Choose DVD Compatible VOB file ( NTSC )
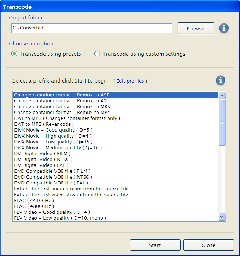Viewport: 240px width, 256px height. (x=52, y=177)
